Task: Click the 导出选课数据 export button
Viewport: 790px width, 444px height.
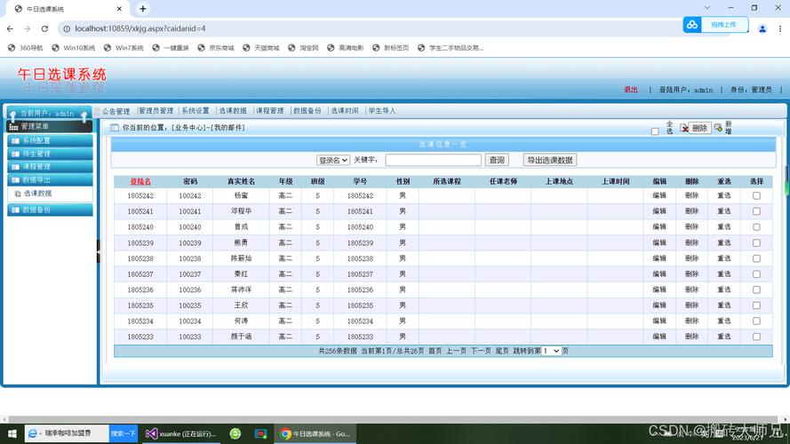Action: pos(549,160)
